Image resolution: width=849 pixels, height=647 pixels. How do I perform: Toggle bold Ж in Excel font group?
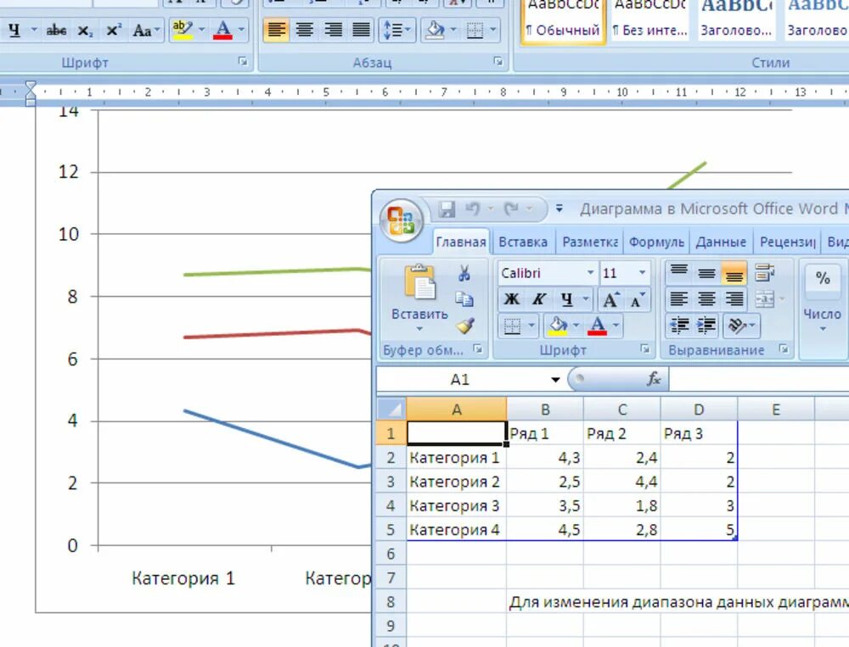point(512,299)
